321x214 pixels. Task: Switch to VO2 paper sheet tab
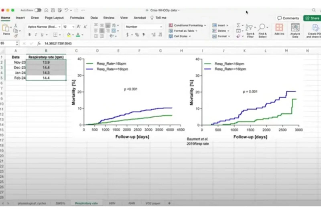click(153, 203)
